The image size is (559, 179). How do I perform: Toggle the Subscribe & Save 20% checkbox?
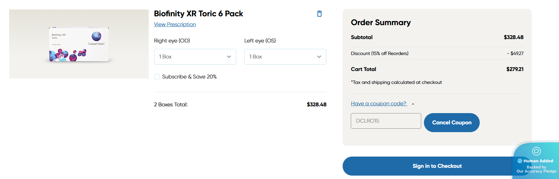coord(157,77)
